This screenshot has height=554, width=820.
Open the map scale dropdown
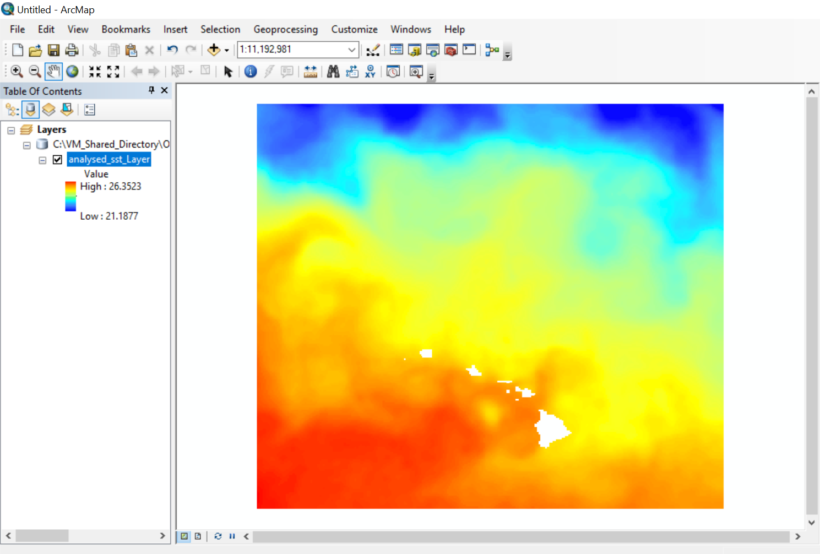[351, 50]
